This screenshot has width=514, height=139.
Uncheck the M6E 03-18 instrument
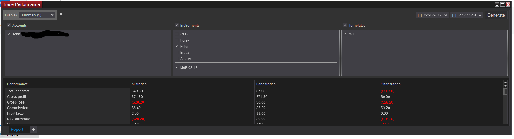click(177, 68)
